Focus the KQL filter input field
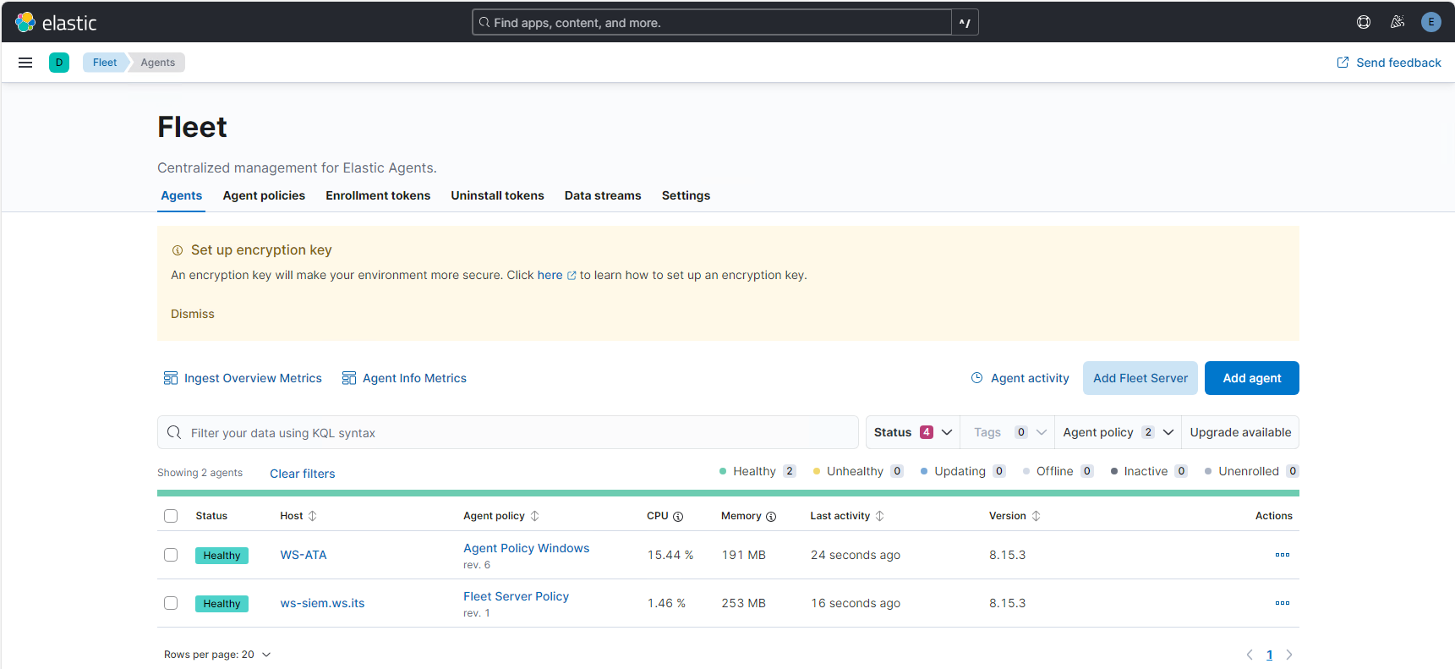Image resolution: width=1455 pixels, height=669 pixels. point(507,432)
